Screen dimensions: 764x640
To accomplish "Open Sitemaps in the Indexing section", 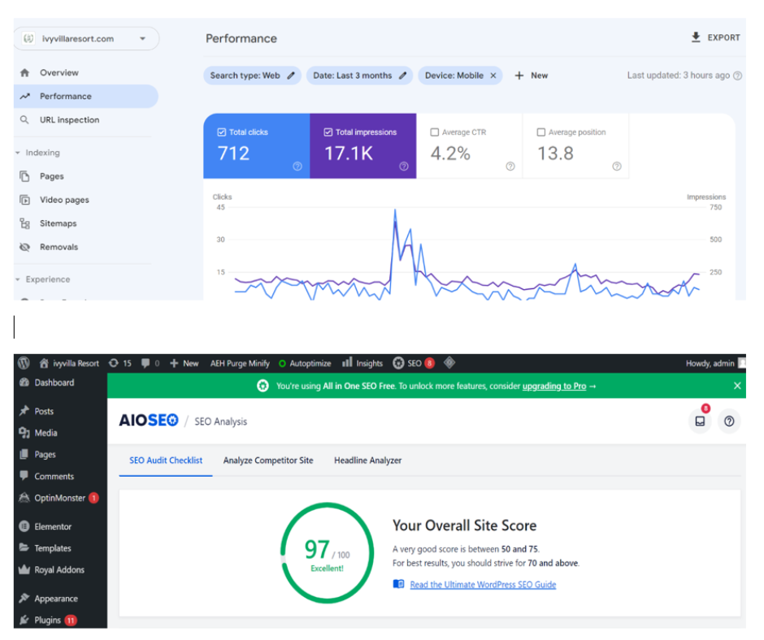I will [x=58, y=223].
